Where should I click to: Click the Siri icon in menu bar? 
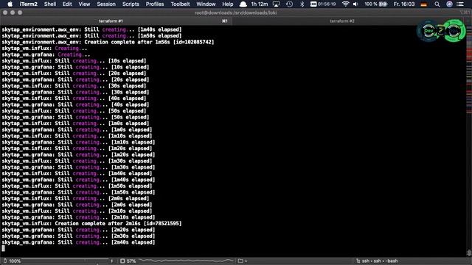tap(449, 4)
